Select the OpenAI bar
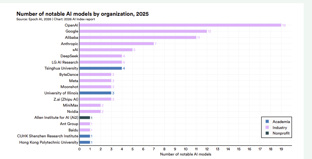 coord(180,25)
